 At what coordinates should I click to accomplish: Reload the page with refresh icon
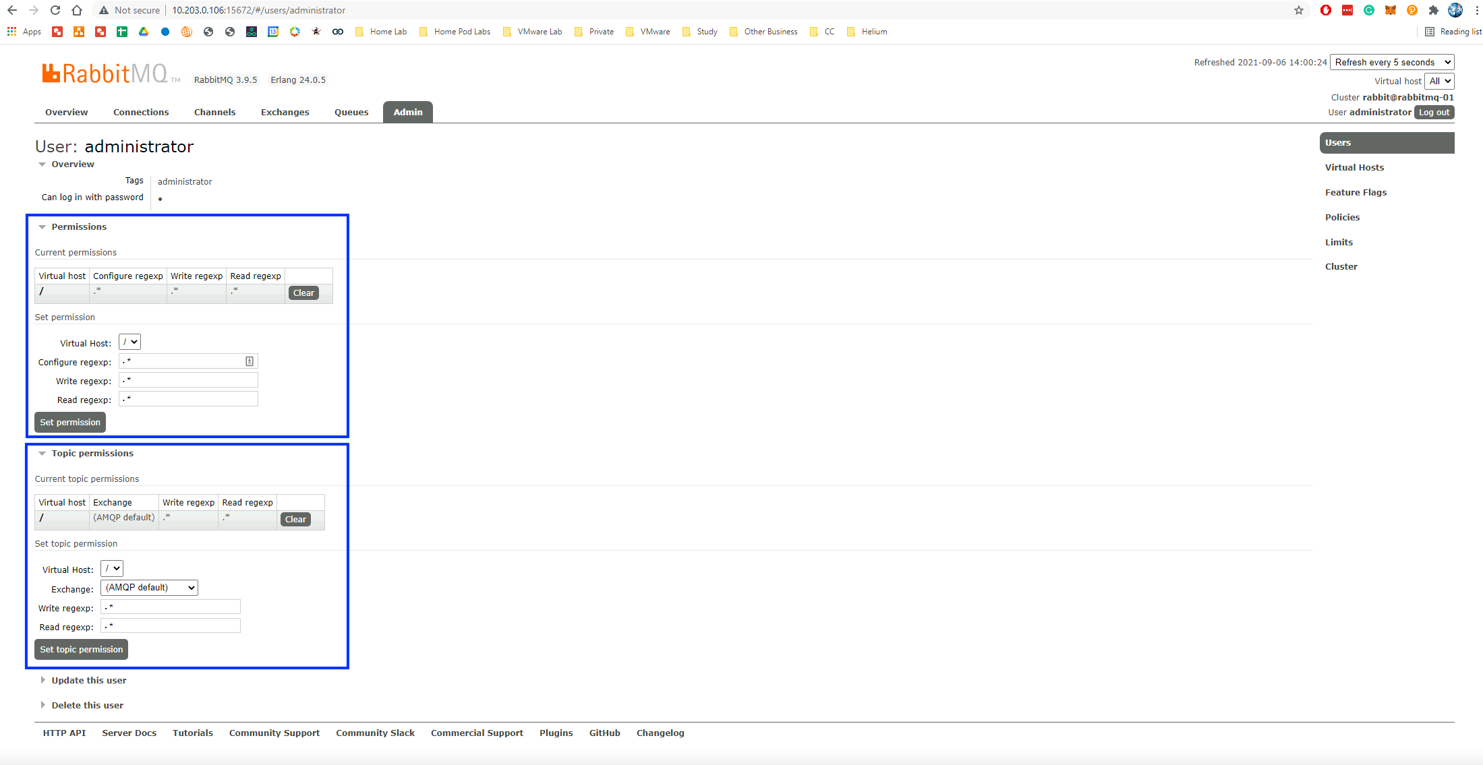click(55, 10)
